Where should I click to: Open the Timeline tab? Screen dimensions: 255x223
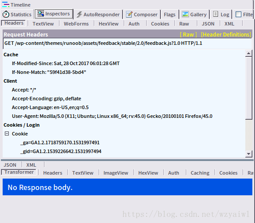16,5
